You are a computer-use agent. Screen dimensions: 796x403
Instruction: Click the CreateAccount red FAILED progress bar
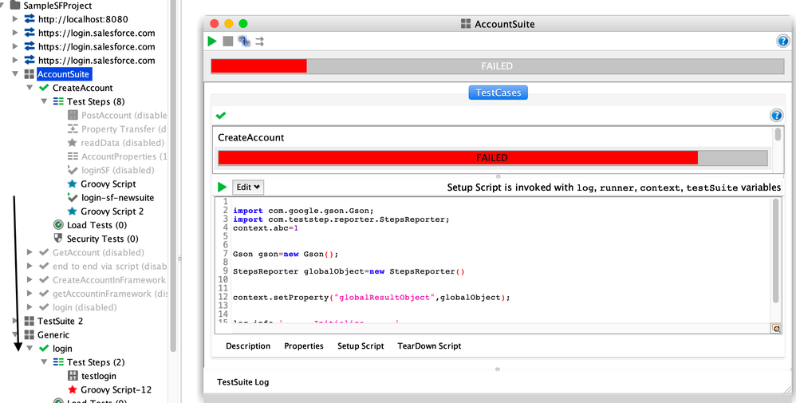point(491,158)
